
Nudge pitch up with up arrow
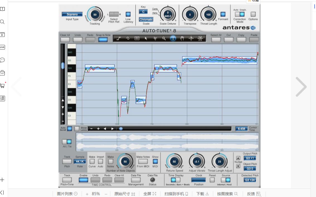[238, 158]
